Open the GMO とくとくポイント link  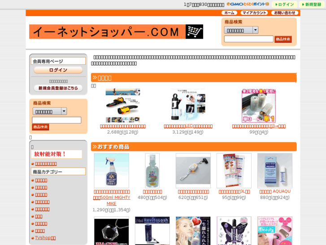[248, 4]
